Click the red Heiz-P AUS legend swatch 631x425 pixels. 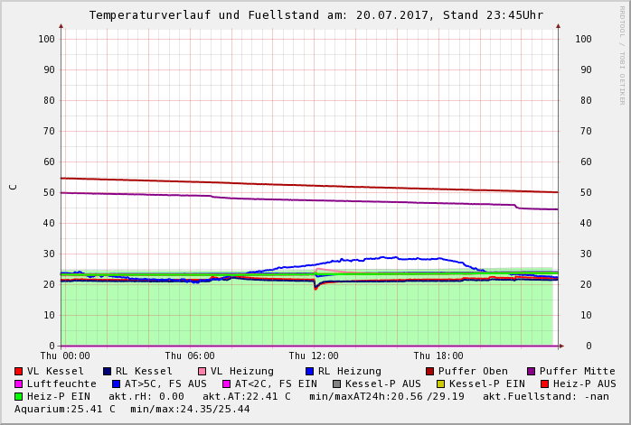tap(544, 384)
